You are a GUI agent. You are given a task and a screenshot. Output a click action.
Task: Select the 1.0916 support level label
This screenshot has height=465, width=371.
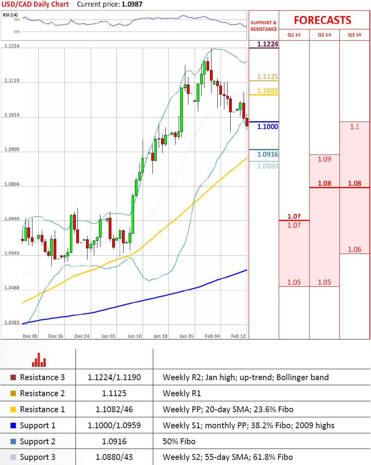(x=267, y=154)
